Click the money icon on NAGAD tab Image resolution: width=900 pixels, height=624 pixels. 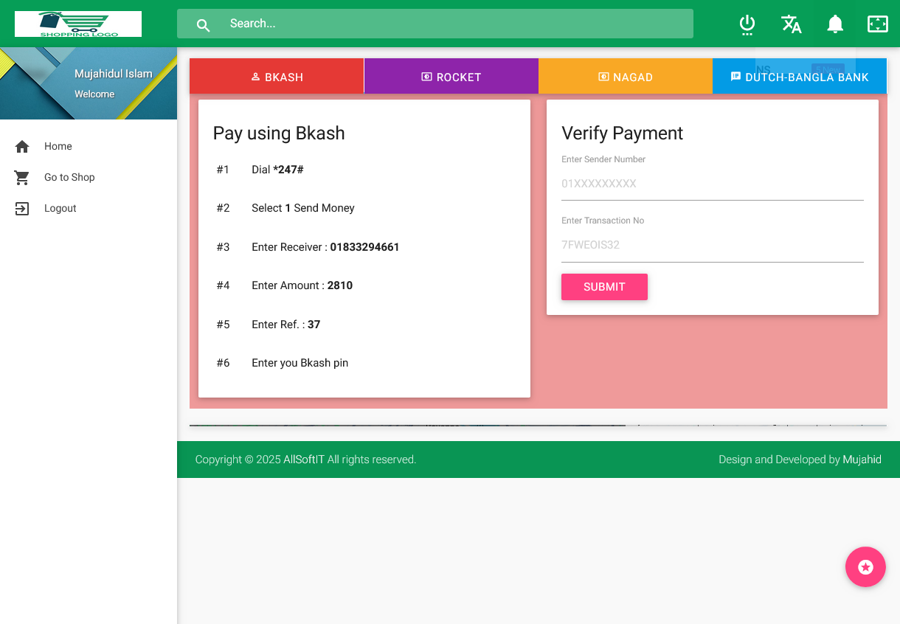click(x=603, y=77)
